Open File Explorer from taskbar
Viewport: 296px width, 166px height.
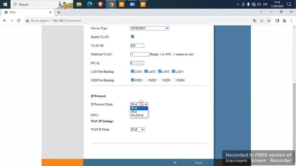tap(79, 4)
